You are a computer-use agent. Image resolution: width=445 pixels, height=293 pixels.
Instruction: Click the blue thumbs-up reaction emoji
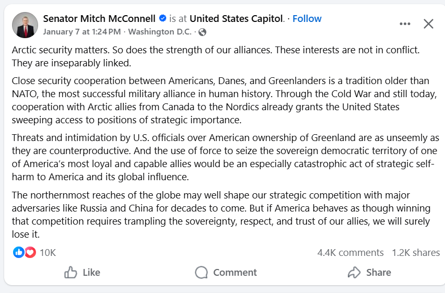click(19, 252)
